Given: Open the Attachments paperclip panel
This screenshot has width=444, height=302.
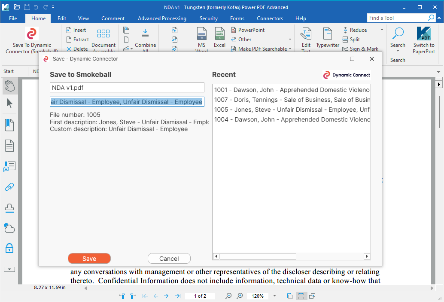Looking at the screenshot, I should 9,187.
